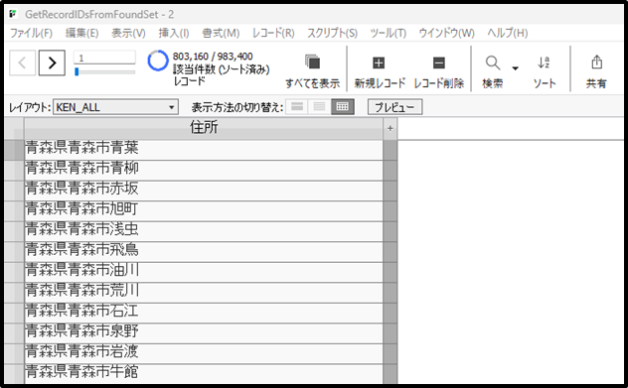Switch to List view icon
The height and width of the screenshot is (388, 628).
319,107
